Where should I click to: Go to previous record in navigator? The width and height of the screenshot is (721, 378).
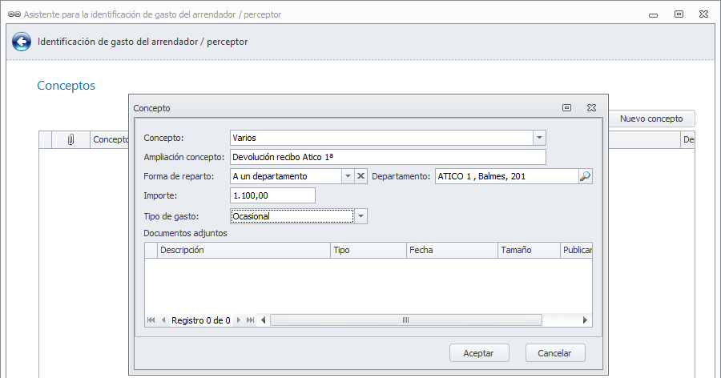click(x=163, y=320)
